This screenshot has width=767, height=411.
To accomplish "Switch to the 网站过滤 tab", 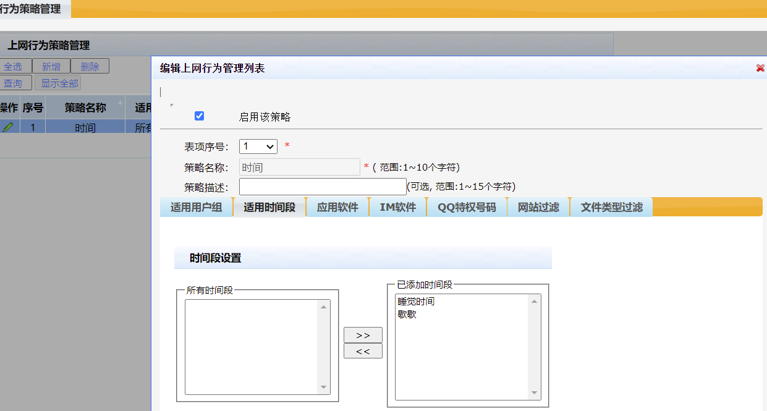I will 538,208.
